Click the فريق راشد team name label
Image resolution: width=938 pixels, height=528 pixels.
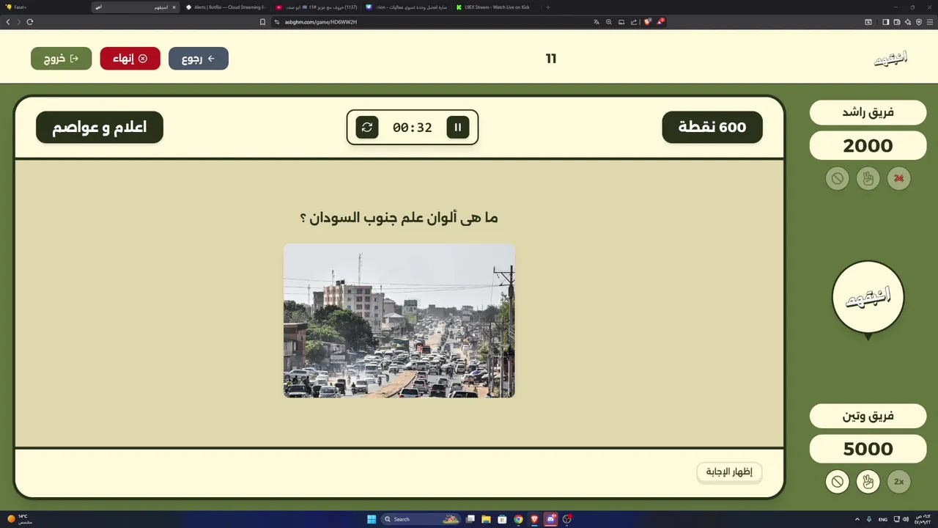[x=868, y=112]
